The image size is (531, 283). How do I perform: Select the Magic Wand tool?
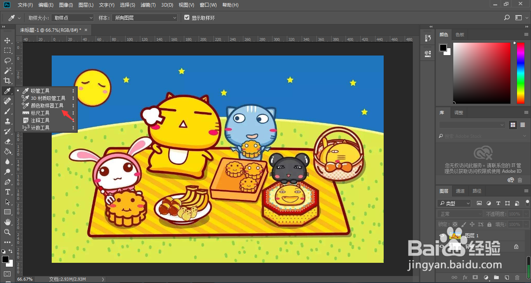pos(7,71)
